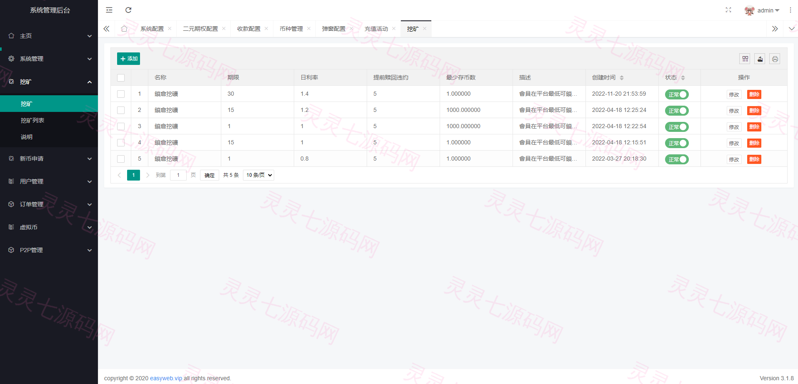
Task: Collapse the 挖矿 sidebar group
Action: 49,82
